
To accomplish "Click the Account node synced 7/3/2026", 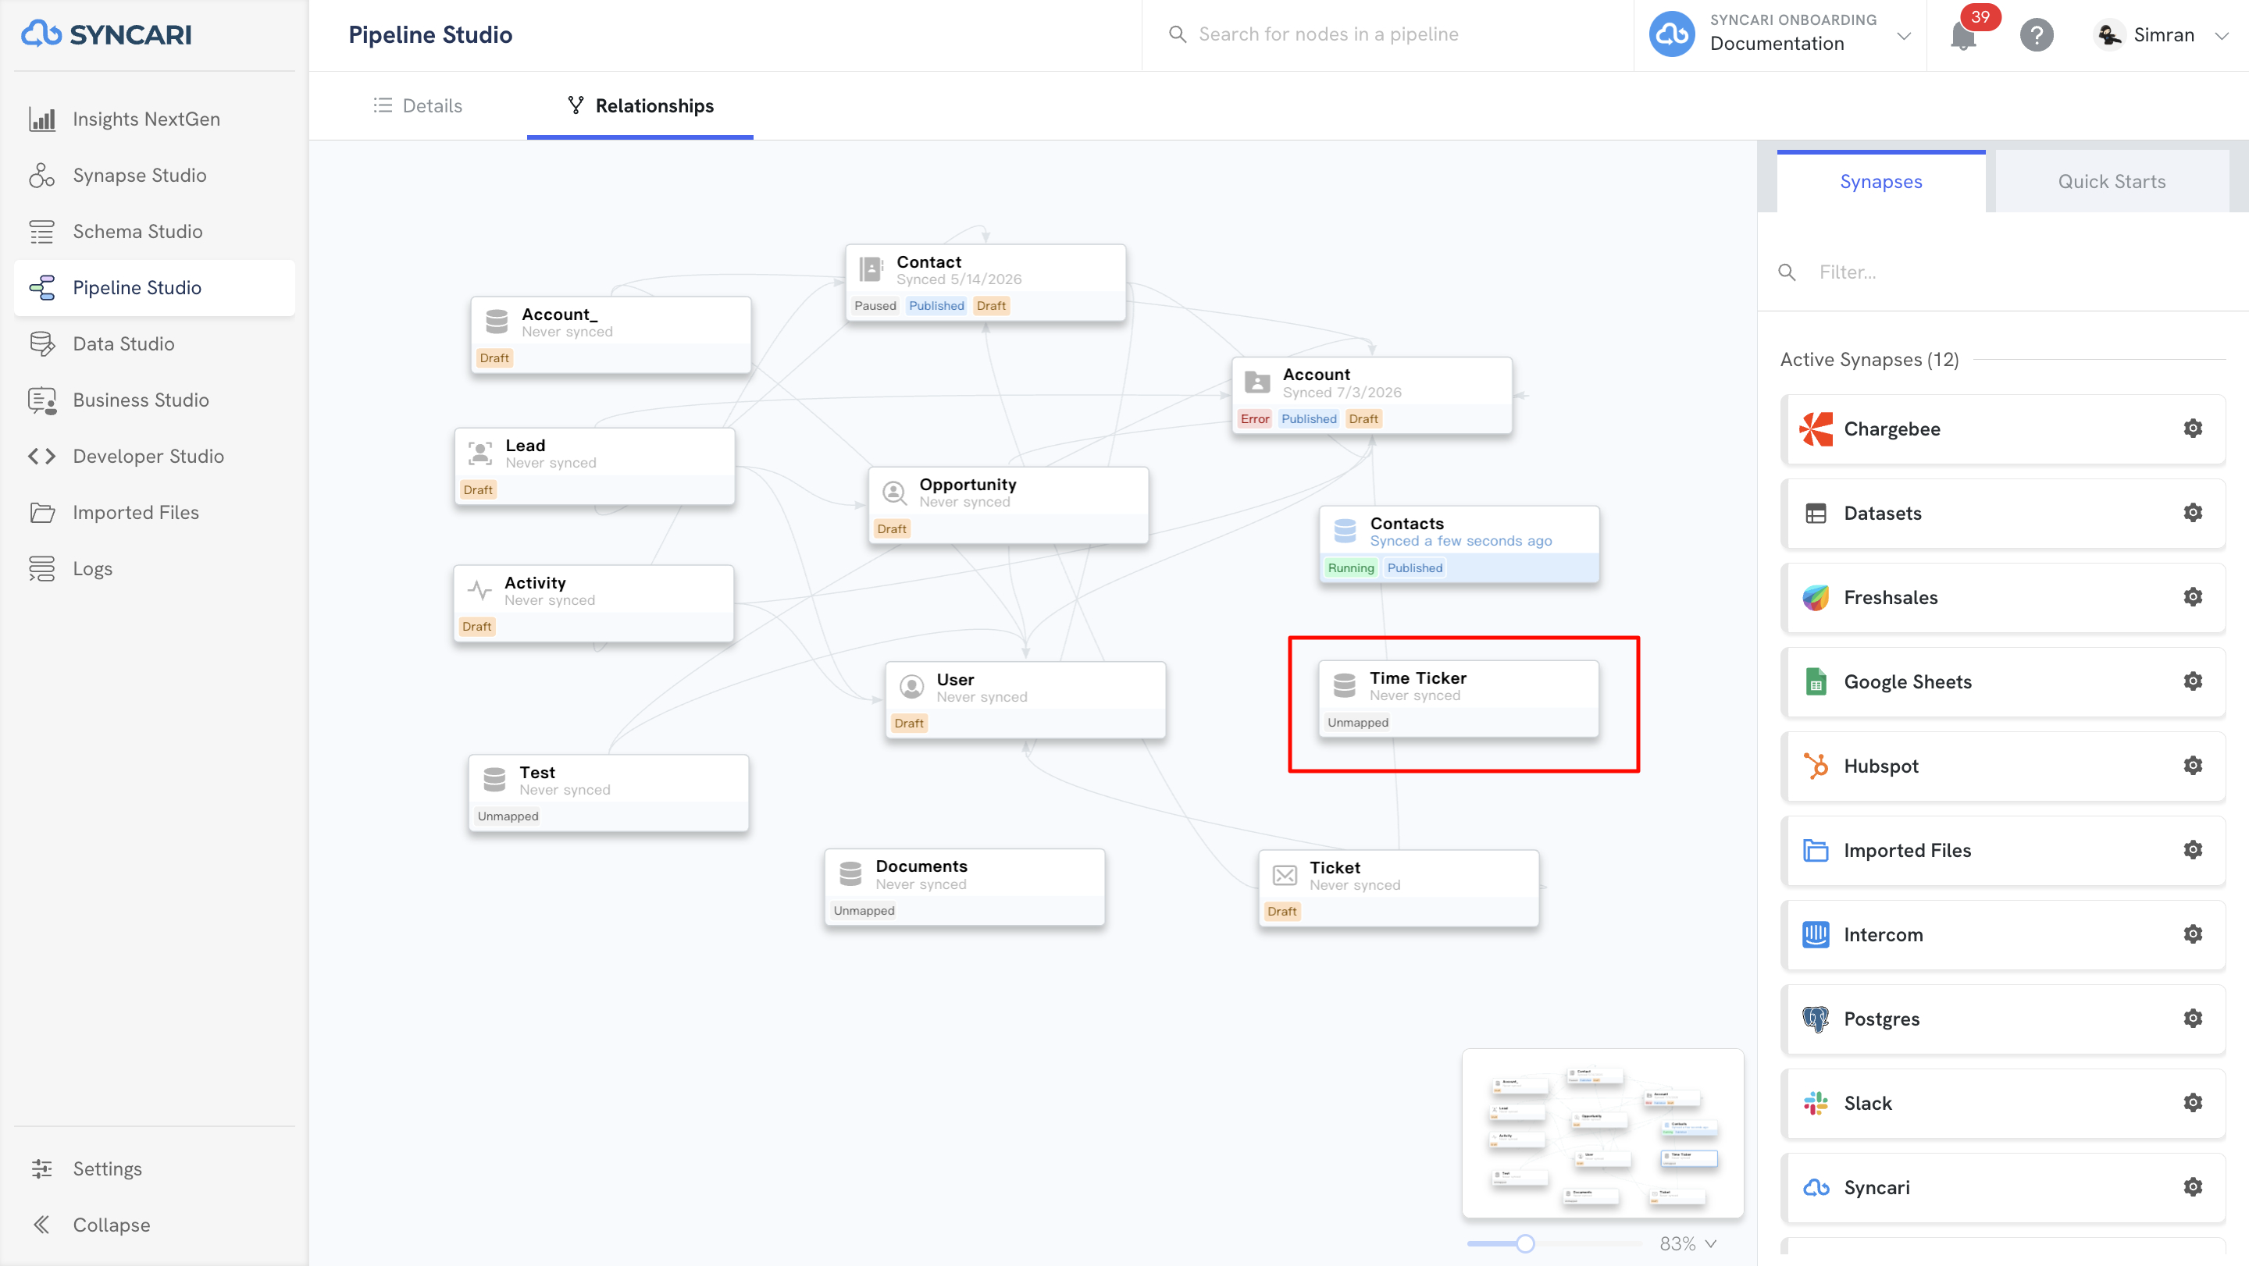I will pos(1370,395).
